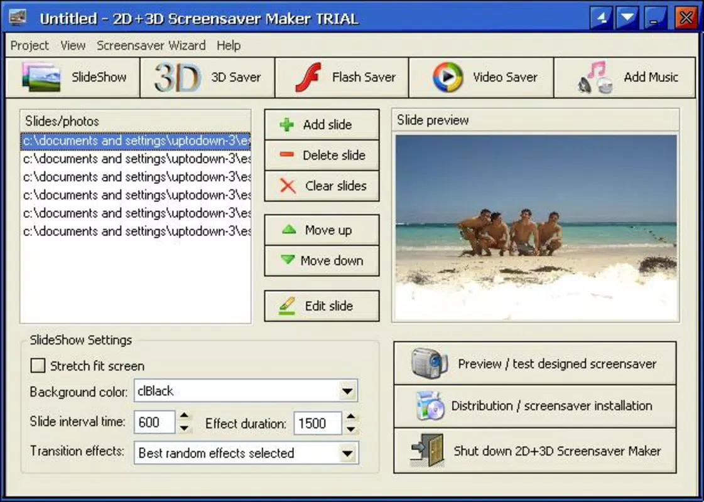Click the down-arrow title bar button
The width and height of the screenshot is (704, 502).
627,18
